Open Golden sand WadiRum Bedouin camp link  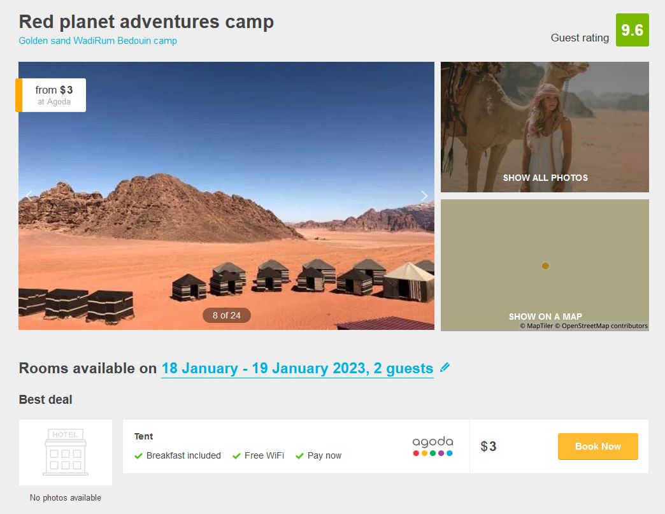(x=97, y=41)
